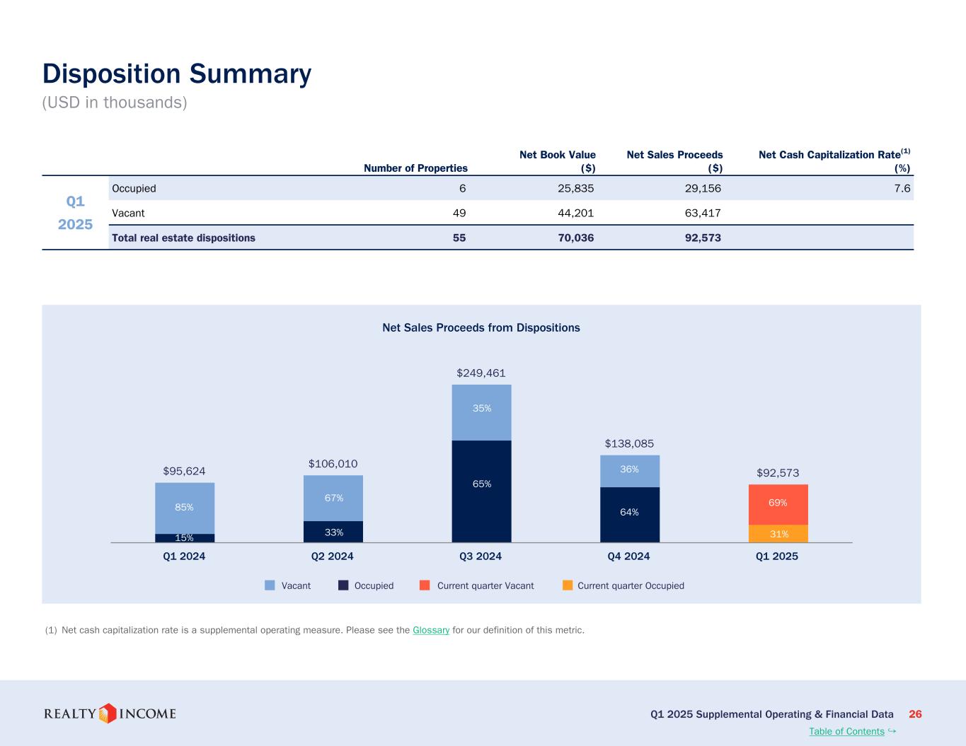
Task: Click the Q2 2024 occupied 33% bar segment
Action: click(333, 532)
